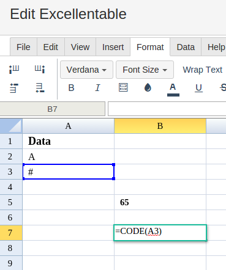Click the insert column right icon
226x270 pixels.
point(40,70)
